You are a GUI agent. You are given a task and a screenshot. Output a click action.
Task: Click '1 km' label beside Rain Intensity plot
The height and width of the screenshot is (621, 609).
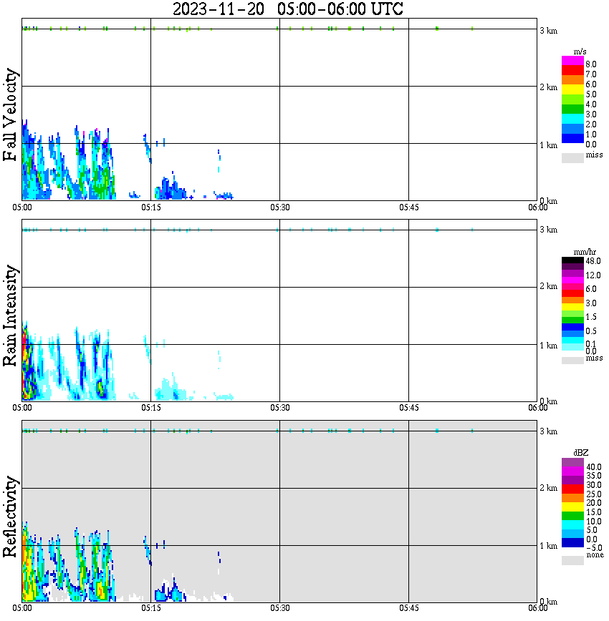548,346
